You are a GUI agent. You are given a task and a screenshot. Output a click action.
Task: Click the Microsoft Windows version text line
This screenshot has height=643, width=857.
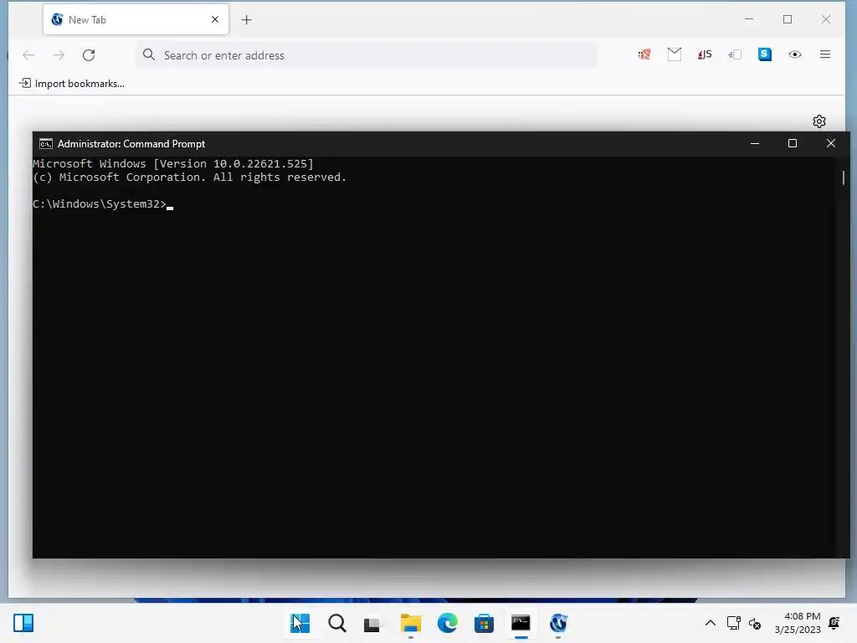click(173, 163)
